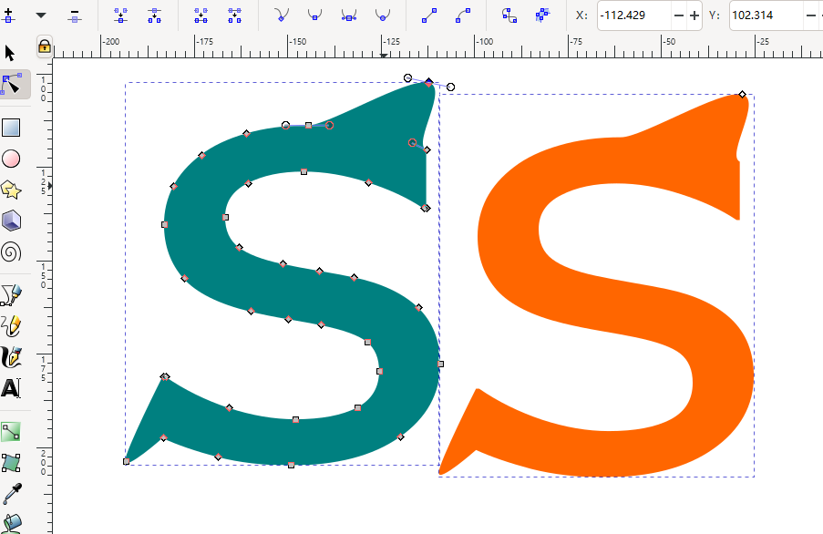Click the selected node at teal S tip
Viewport: 823px width, 534px height.
429,82
